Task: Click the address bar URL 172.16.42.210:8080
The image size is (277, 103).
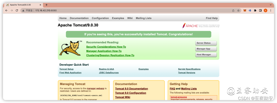Action: 46,10
